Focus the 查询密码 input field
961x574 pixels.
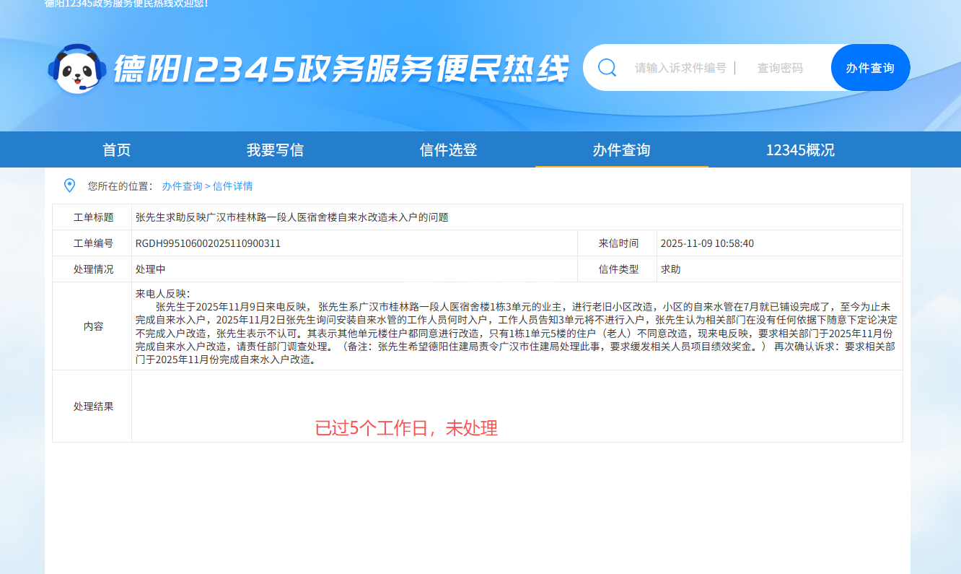click(779, 68)
